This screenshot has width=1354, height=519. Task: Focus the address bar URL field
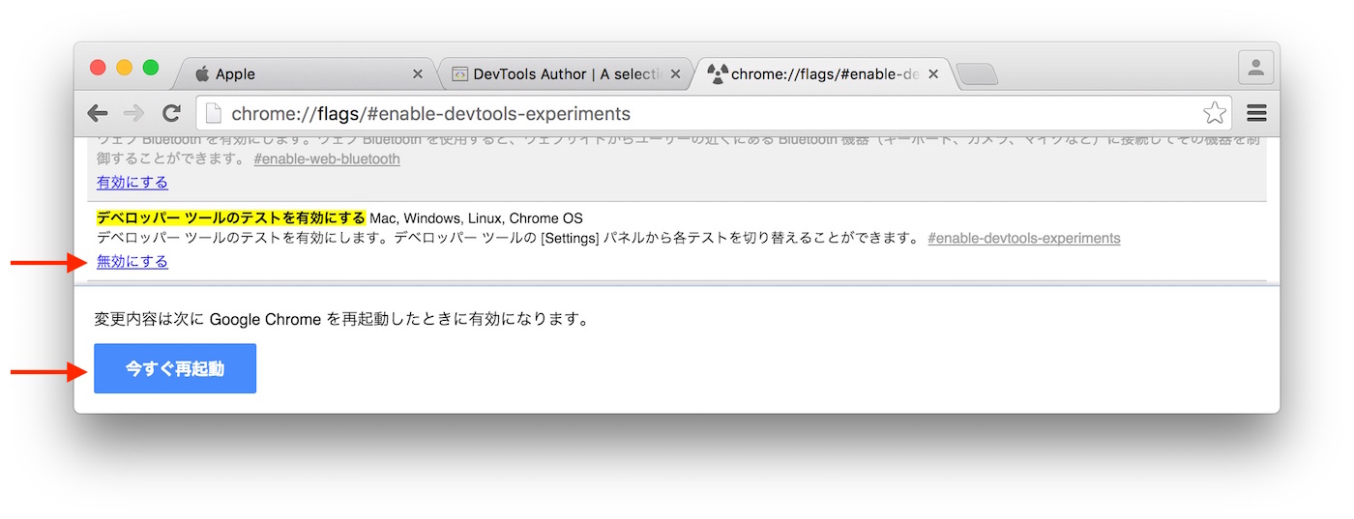[x=714, y=113]
